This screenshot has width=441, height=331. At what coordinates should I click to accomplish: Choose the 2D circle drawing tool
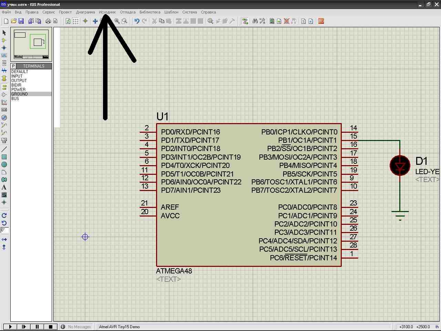(x=4, y=164)
